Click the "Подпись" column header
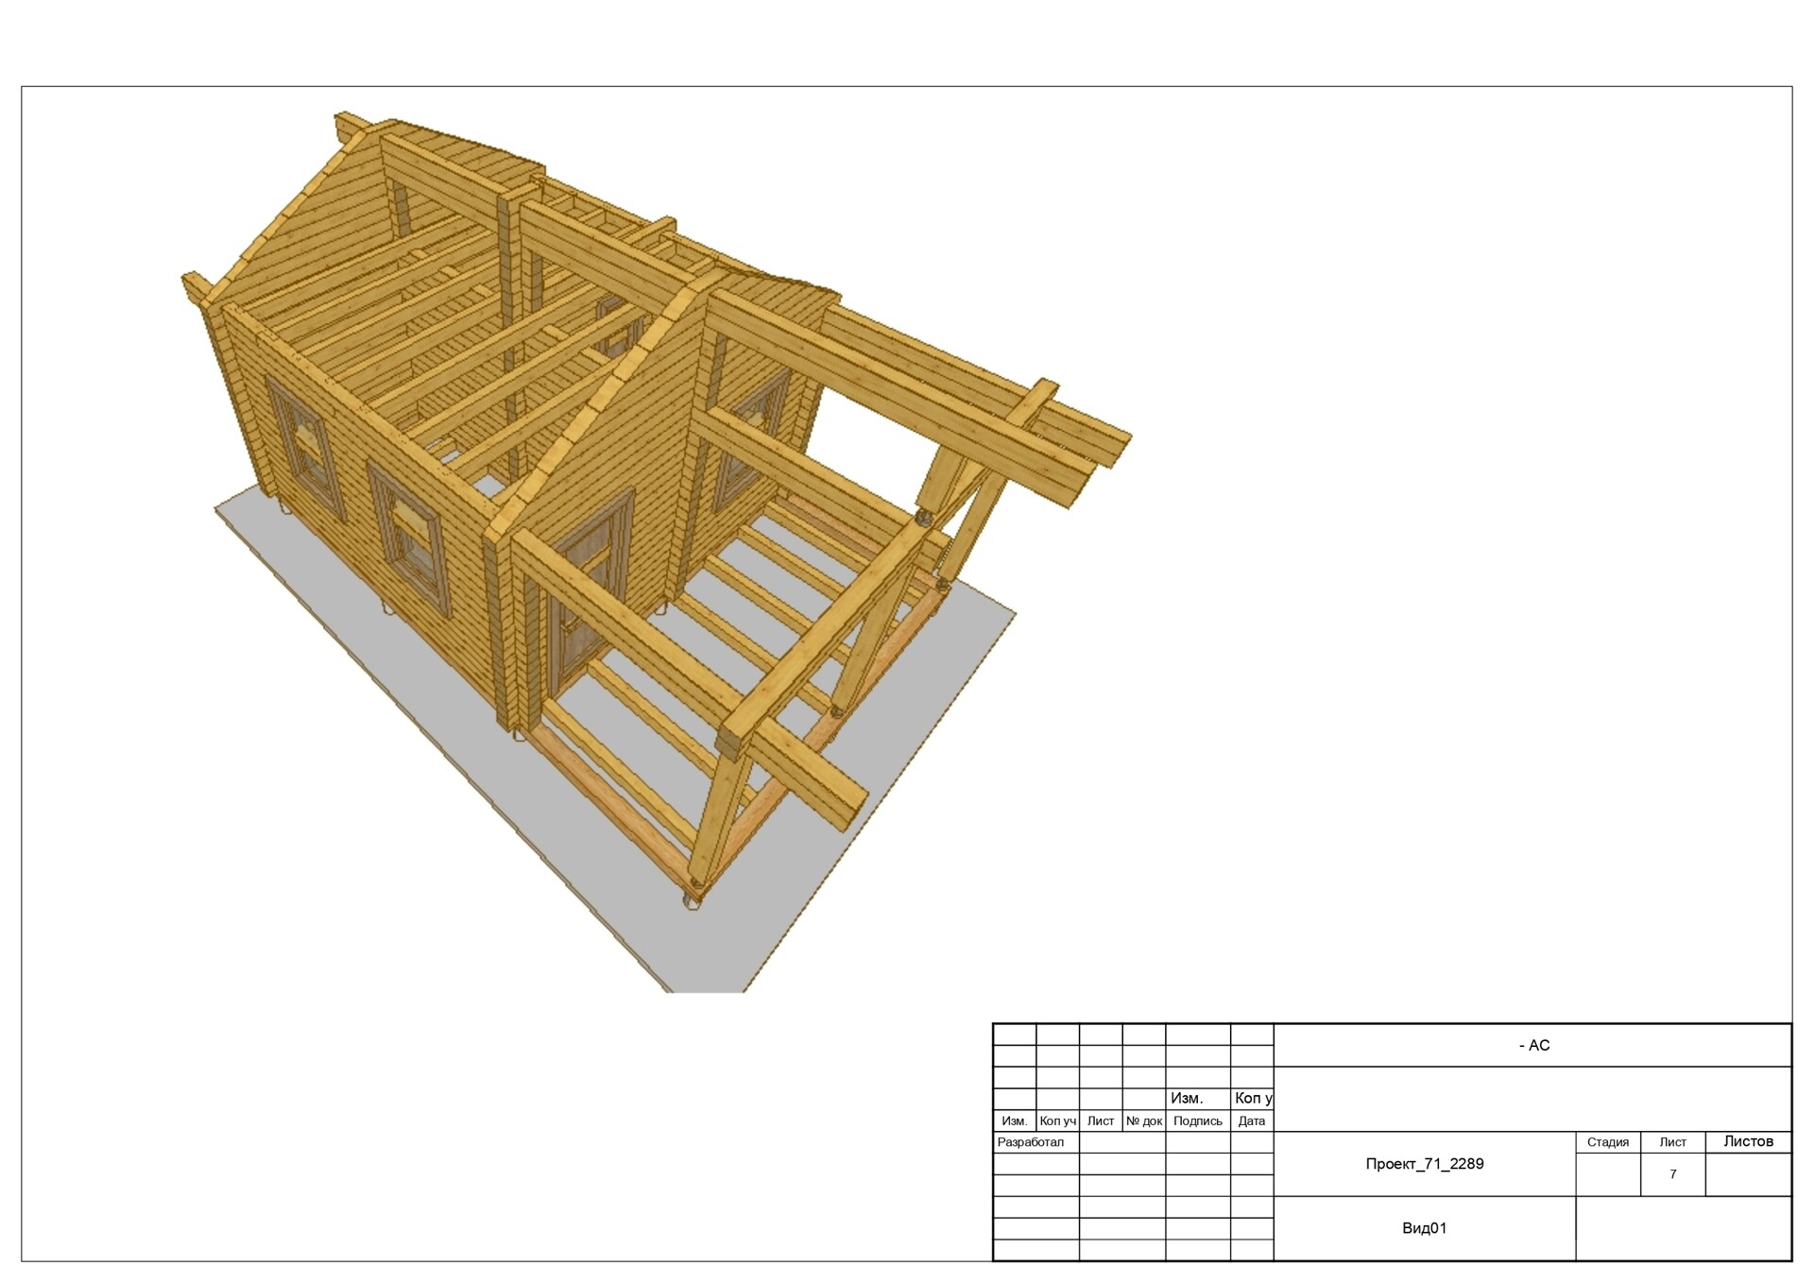This screenshot has height=1283, width=1814. pyautogui.click(x=1197, y=1121)
